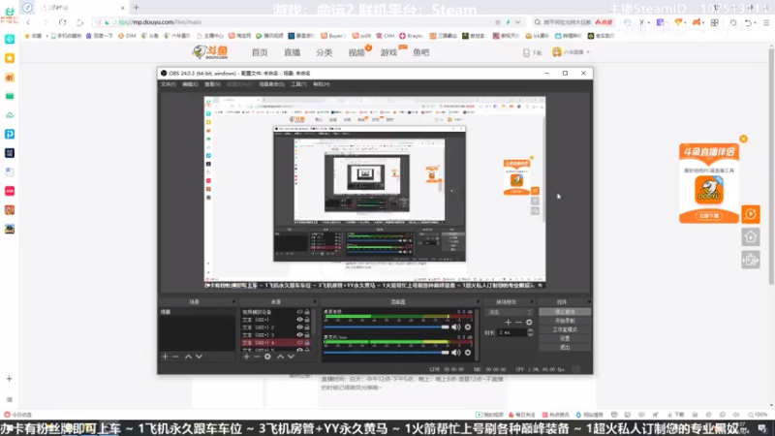Click the Douyu logo in the page header
Viewport: 775px width, 436px height.
210,52
